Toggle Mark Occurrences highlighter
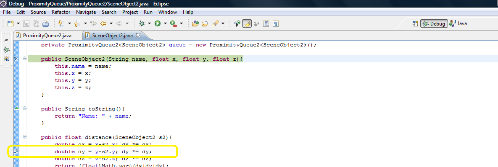Screen dimensions: 498x167 [x=247, y=23]
